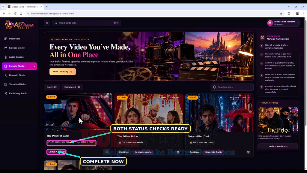307x173 pixels.
Task: Remove the Tokyo After Dark draft via trash icon
Action: (248, 152)
